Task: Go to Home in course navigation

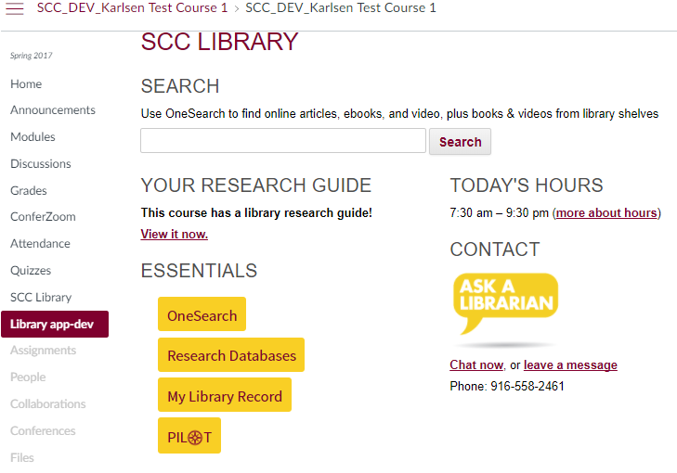Action: 26,83
